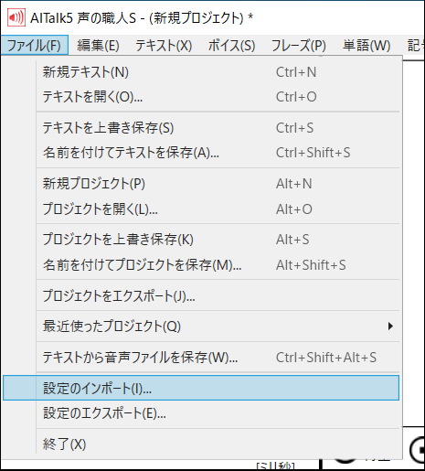The height and width of the screenshot is (471, 425).
Task: Select 名前を付けてテキストを保存(A)...
Action: 201,153
